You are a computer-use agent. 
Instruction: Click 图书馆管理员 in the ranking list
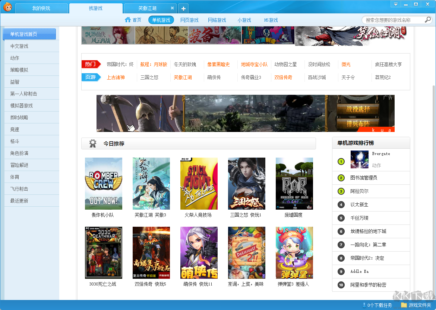pyautogui.click(x=364, y=178)
